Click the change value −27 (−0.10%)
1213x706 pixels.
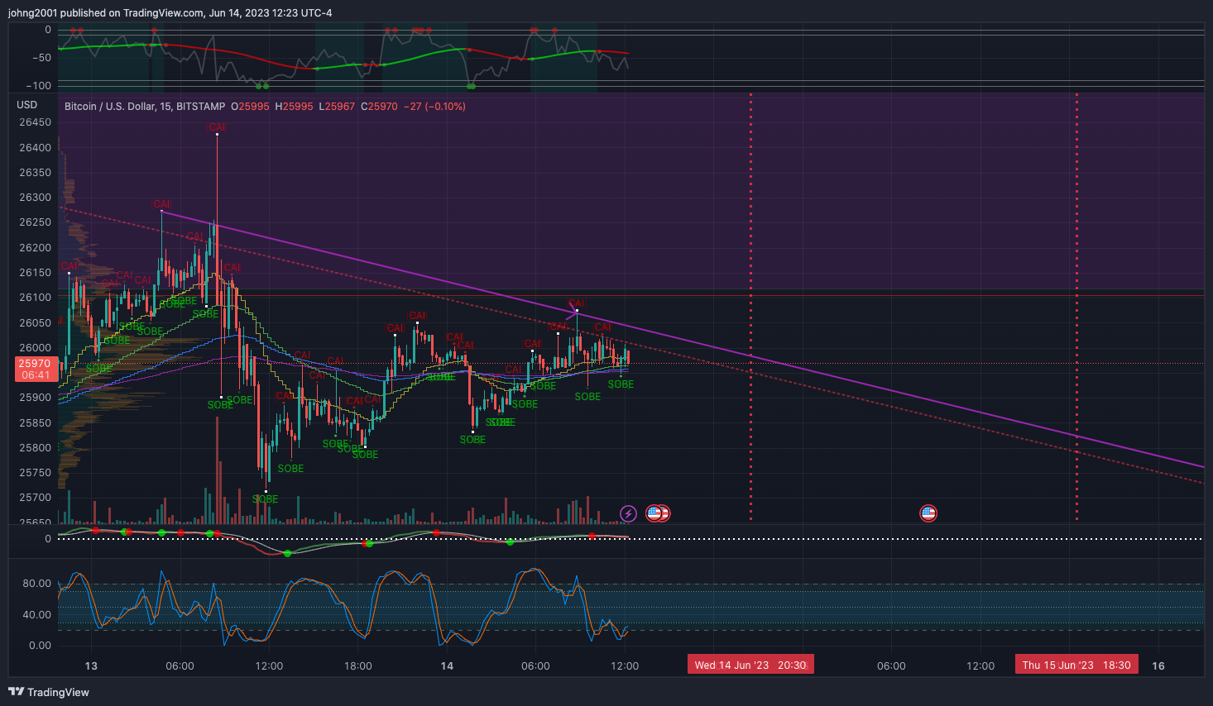[x=434, y=107]
